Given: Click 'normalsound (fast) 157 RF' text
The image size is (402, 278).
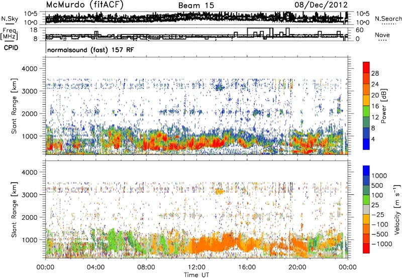Looking at the screenshot, I should click(90, 50).
